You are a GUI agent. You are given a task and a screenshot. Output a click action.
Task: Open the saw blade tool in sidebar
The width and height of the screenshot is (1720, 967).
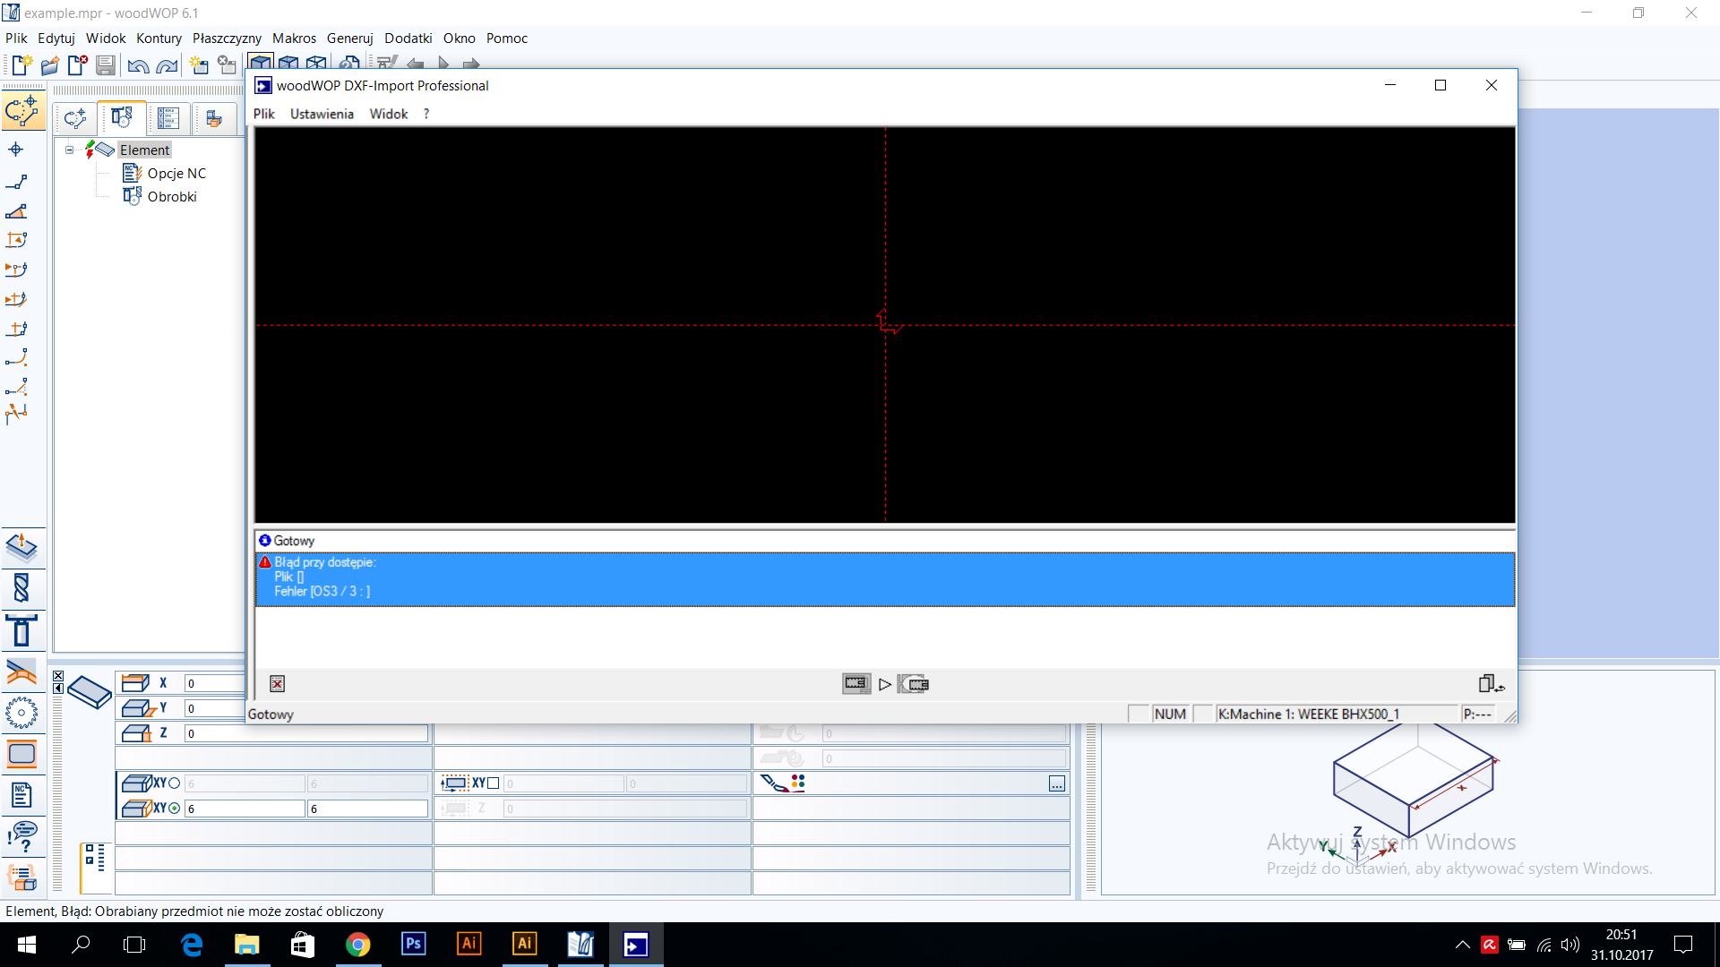[x=21, y=714]
